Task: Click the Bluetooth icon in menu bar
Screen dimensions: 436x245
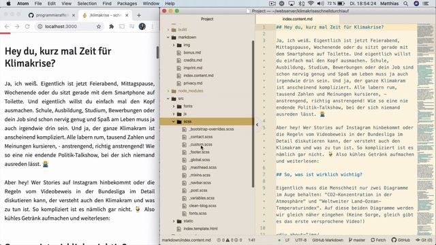Action: click(301, 3)
